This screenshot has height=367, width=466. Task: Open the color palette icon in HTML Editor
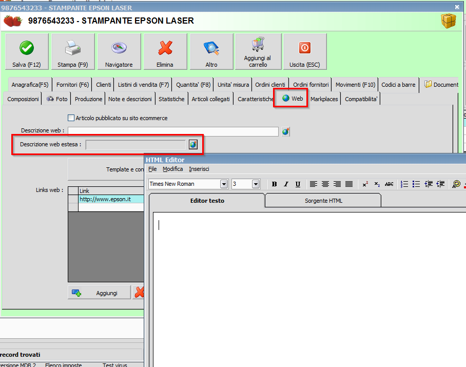coord(456,184)
